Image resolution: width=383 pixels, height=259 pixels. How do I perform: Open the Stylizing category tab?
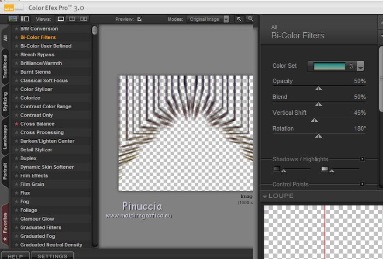point(5,101)
